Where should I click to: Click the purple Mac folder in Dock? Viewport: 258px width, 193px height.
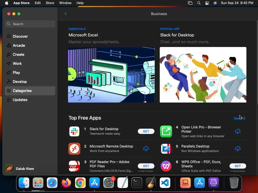tap(214, 183)
